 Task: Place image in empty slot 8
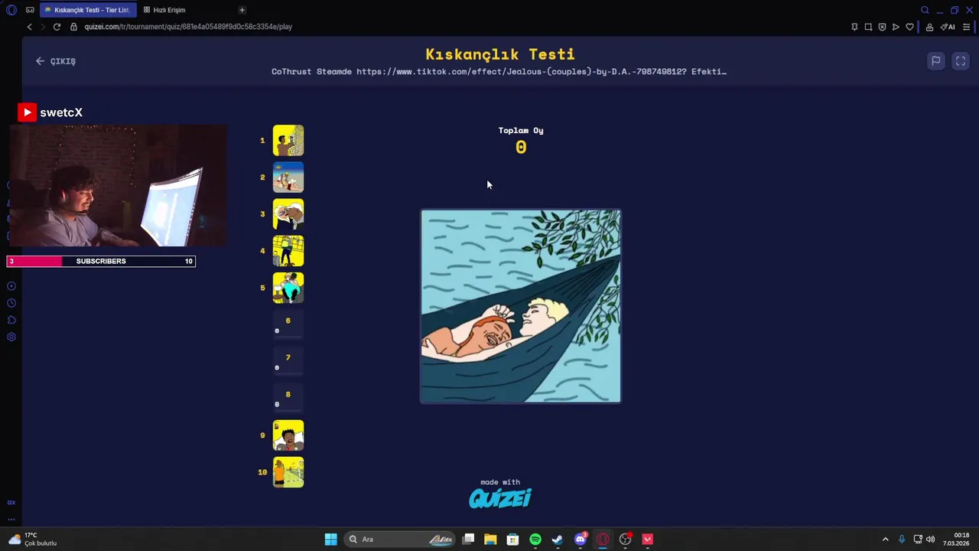[288, 398]
